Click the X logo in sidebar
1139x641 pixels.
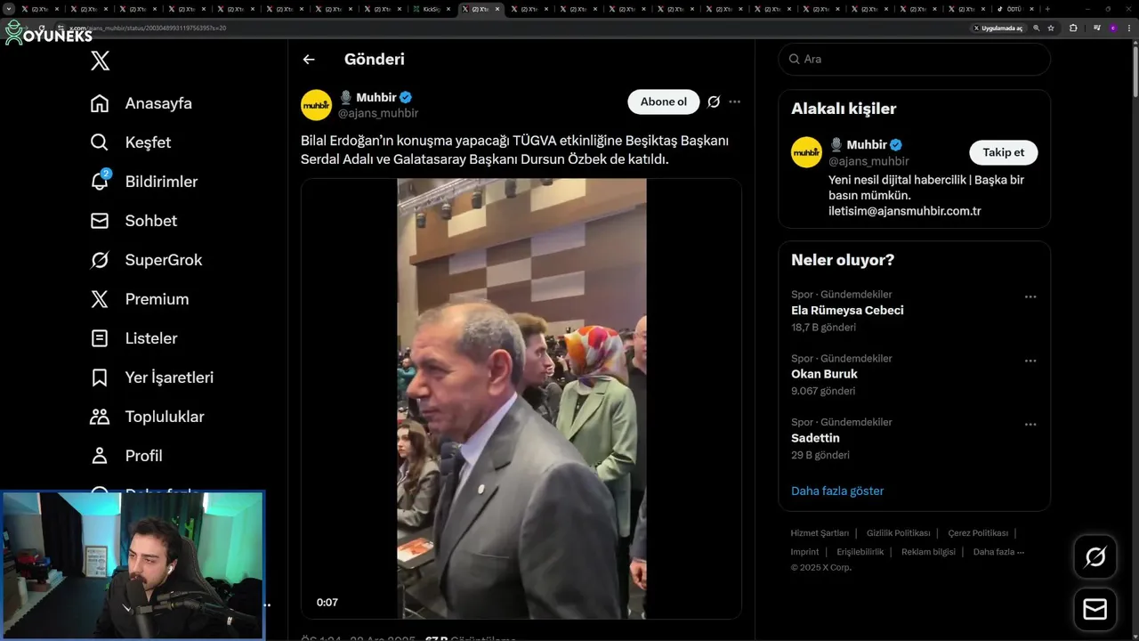coord(100,61)
